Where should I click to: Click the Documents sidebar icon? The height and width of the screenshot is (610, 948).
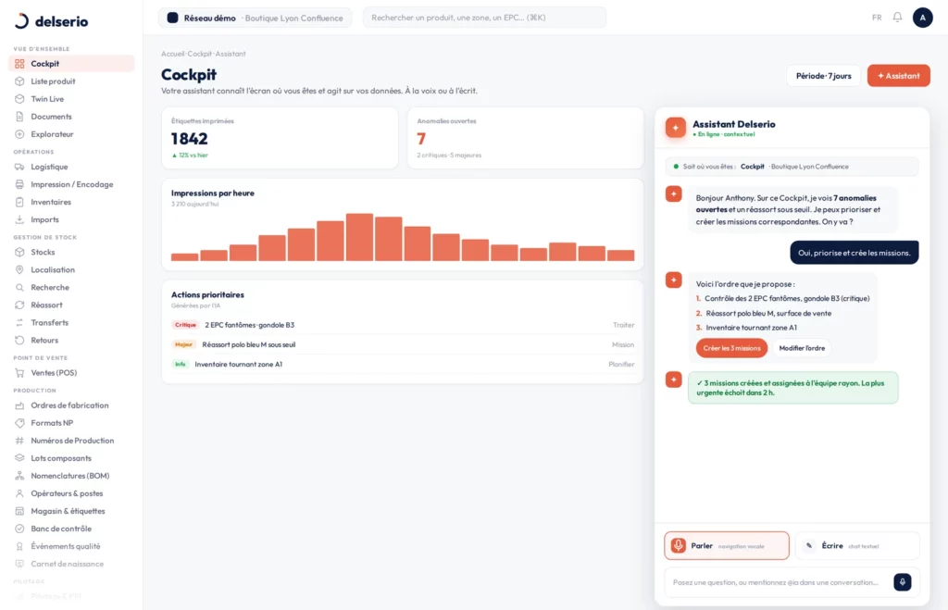click(19, 116)
